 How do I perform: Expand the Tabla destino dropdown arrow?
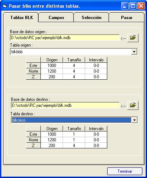pyautogui.click(x=134, y=120)
